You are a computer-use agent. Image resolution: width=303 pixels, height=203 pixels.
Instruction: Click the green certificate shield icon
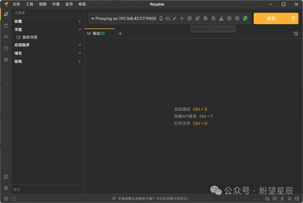245,18
